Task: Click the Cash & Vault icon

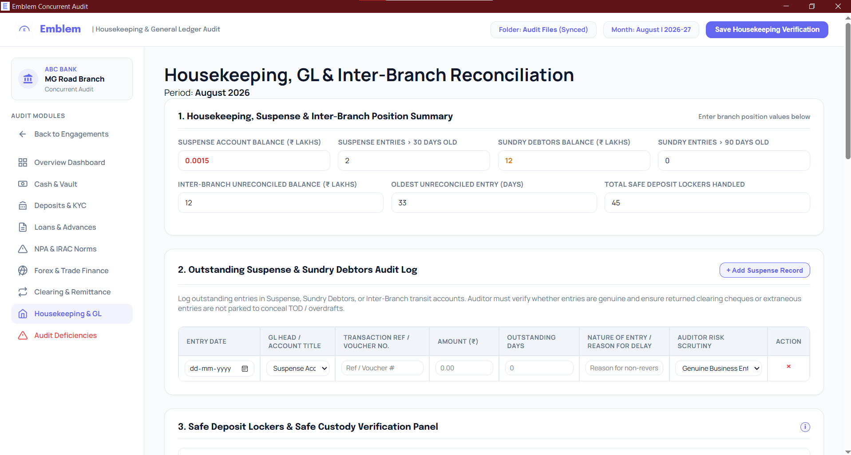Action: click(23, 184)
